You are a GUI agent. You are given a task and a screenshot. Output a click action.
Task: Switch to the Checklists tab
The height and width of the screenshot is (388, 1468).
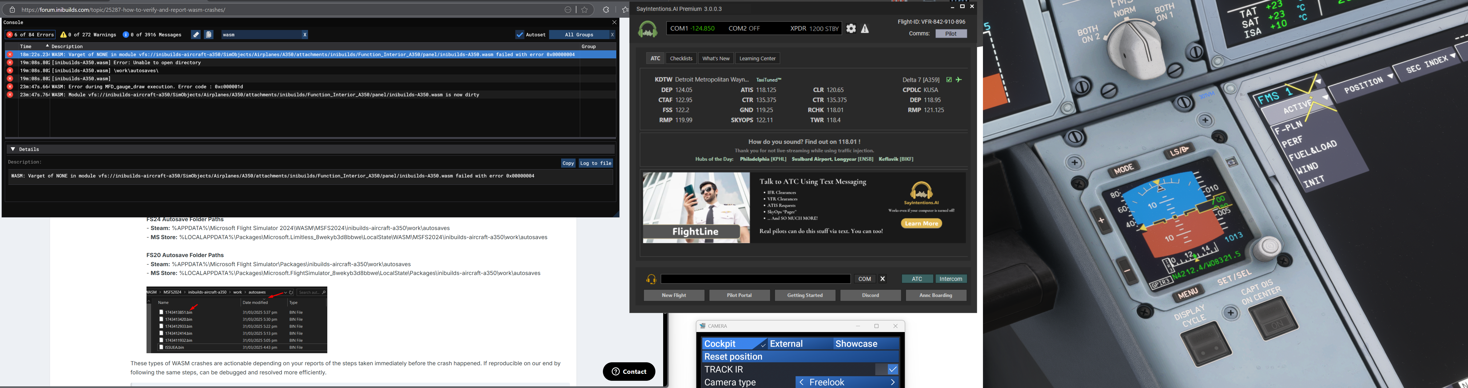681,58
